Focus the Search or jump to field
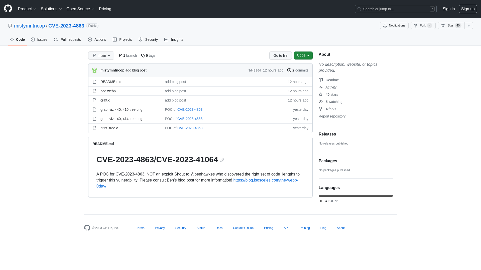Image resolution: width=481 pixels, height=270 pixels. pyautogui.click(x=396, y=9)
